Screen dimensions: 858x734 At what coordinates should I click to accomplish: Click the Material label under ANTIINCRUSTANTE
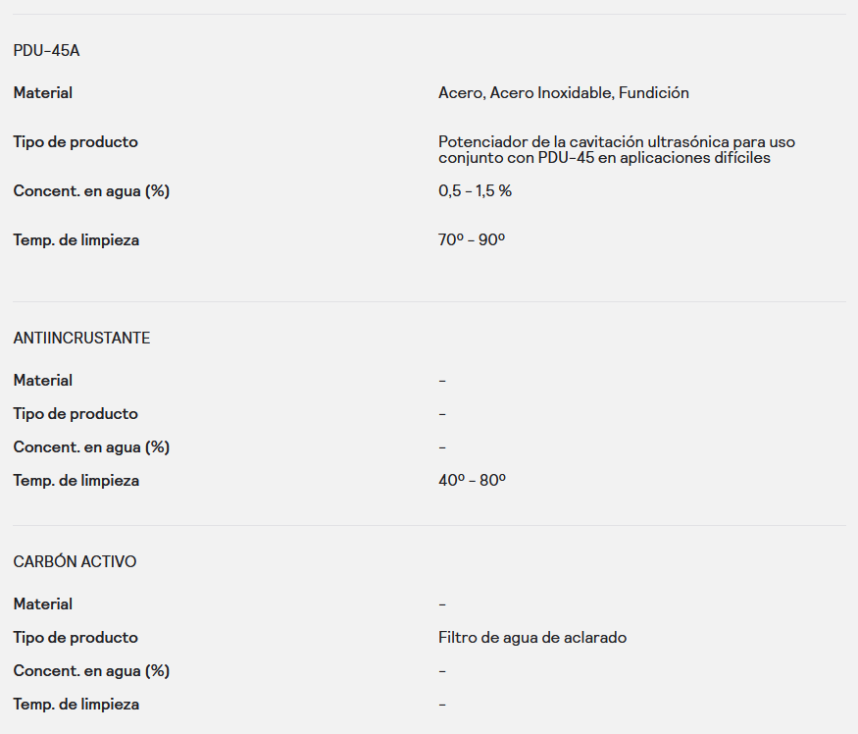[x=43, y=380]
